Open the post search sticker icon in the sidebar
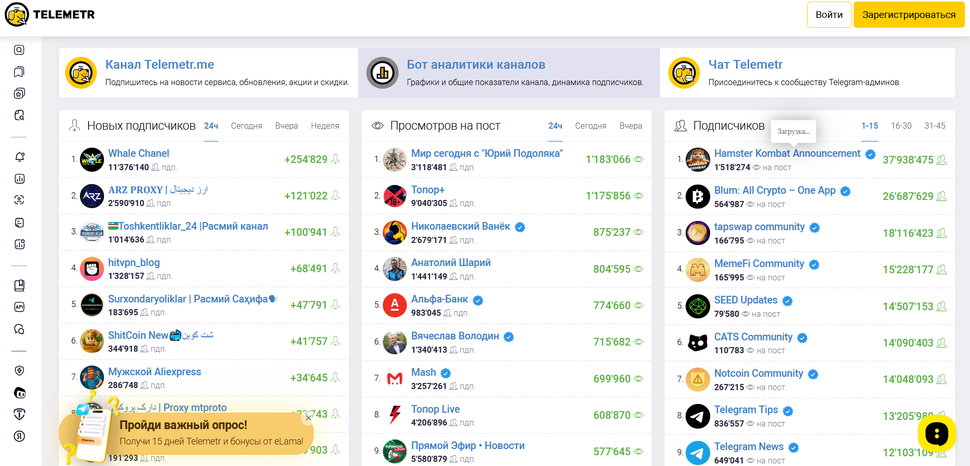The image size is (970, 466). tap(19, 115)
